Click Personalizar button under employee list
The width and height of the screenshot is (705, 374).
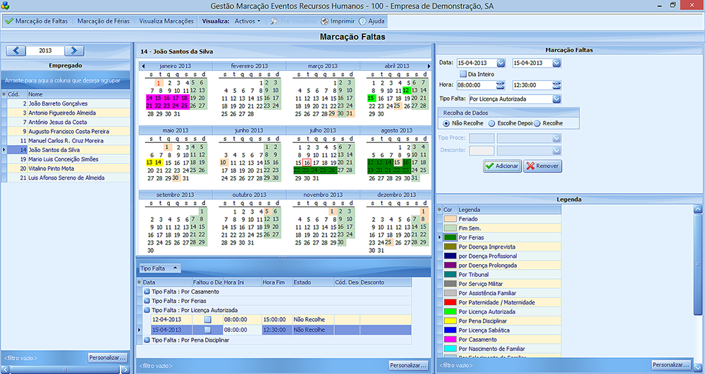(107, 358)
